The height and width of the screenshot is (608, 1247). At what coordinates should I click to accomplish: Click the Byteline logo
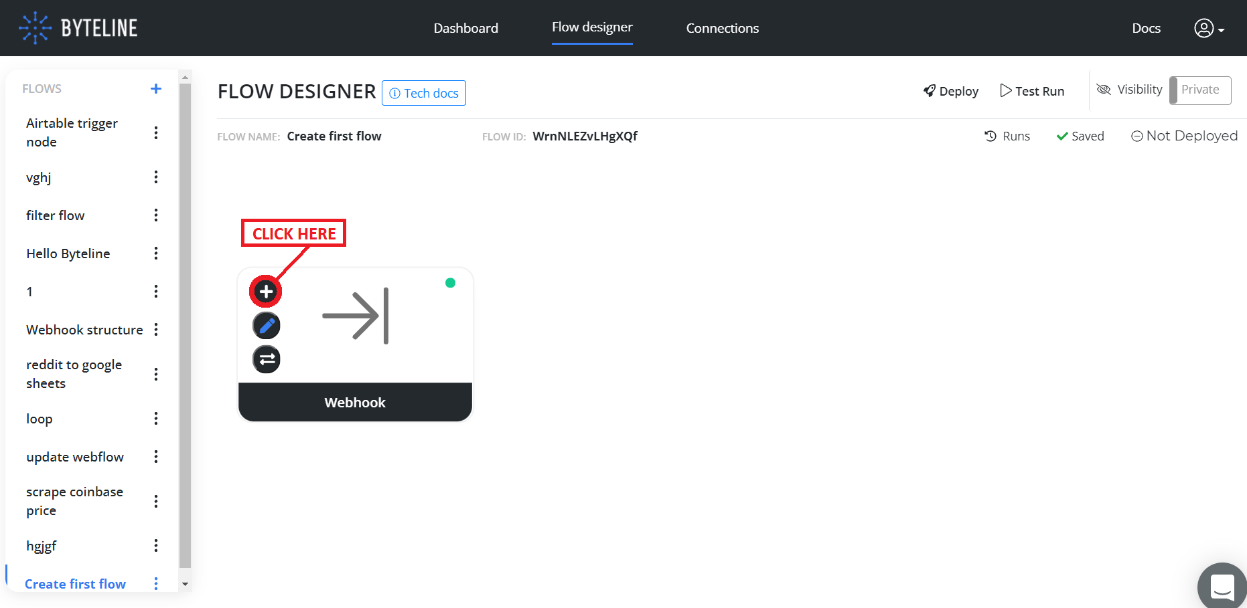[78, 28]
